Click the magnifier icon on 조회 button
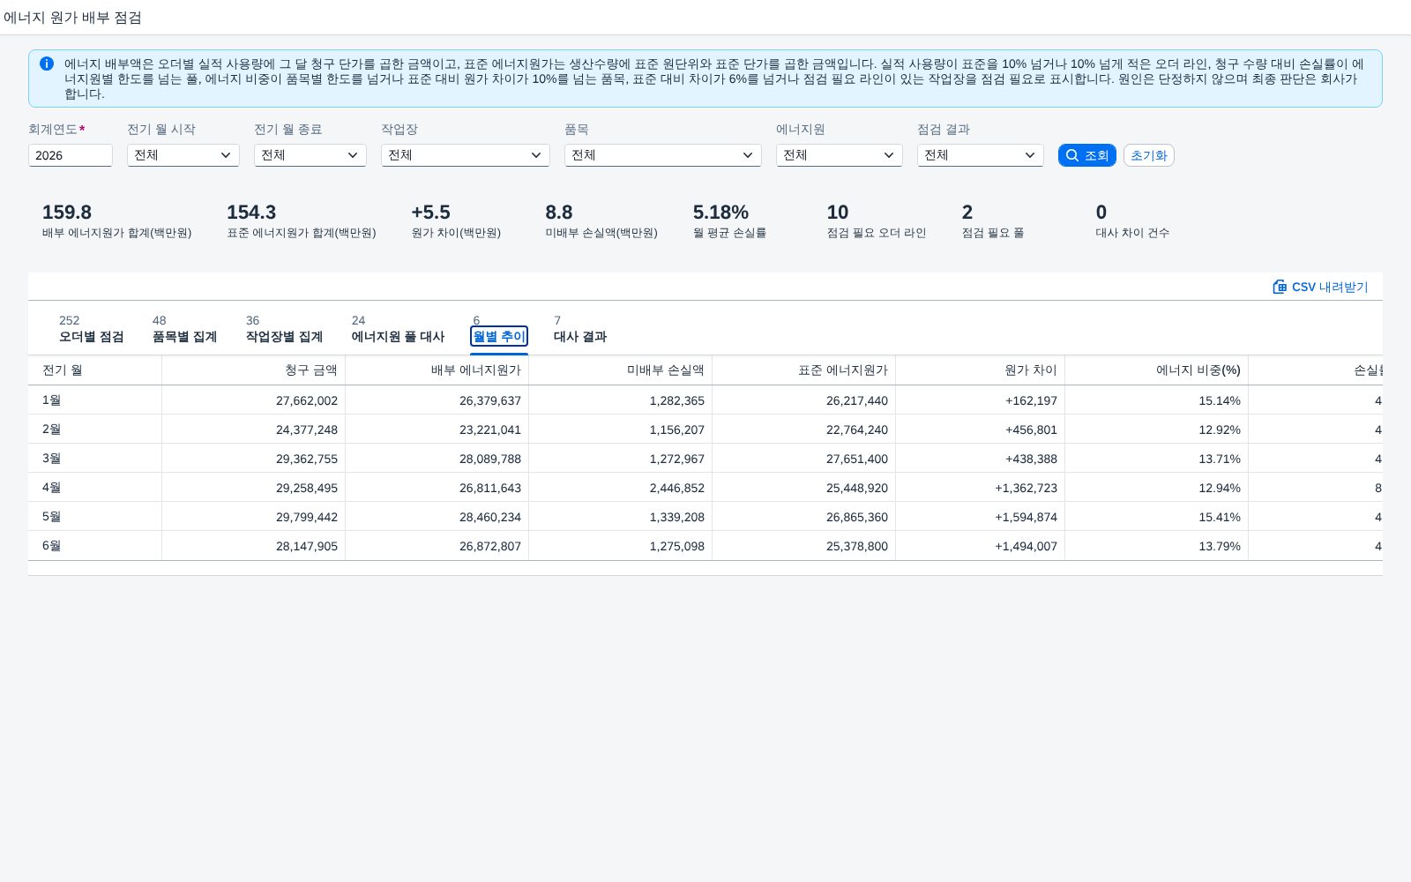This screenshot has height=882, width=1411. pyautogui.click(x=1072, y=155)
